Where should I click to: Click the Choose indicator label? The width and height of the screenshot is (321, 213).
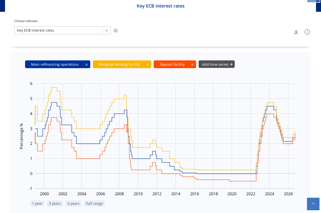click(26, 21)
